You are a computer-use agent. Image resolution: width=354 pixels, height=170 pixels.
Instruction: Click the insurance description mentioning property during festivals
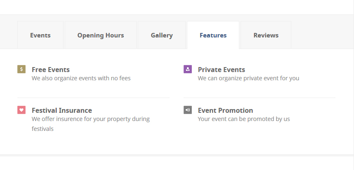90,124
